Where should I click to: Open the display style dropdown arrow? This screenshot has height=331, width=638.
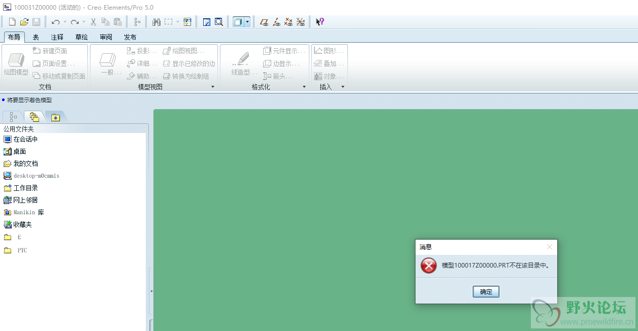[247, 22]
